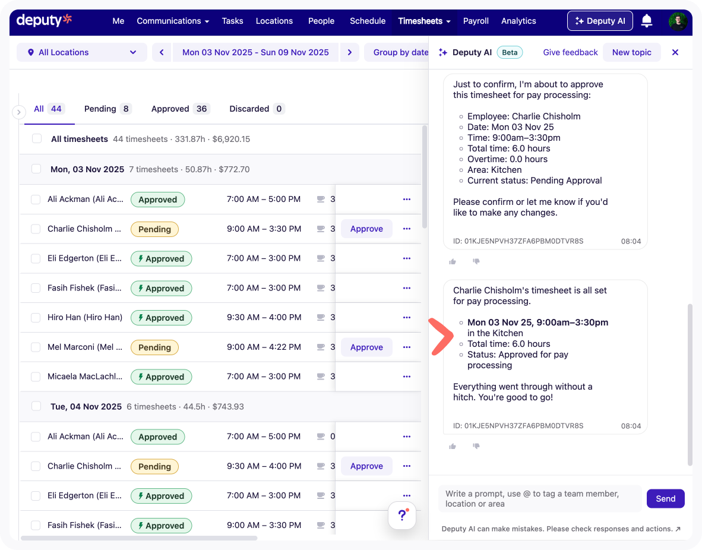Screen dimensions: 702x550
Task: Check the Mon, 03 Nov 2025 group checkbox
Action: coord(36,169)
